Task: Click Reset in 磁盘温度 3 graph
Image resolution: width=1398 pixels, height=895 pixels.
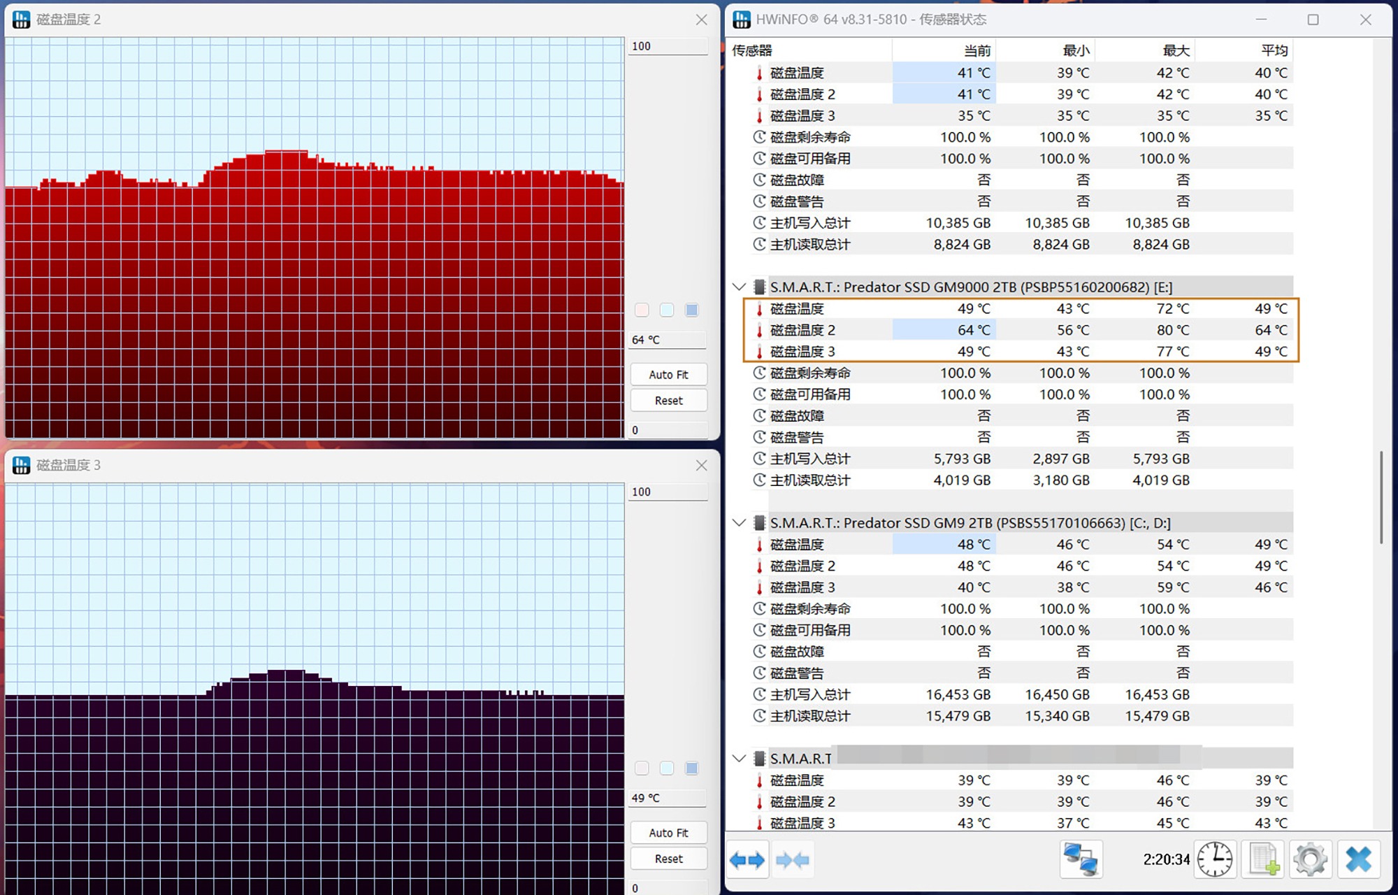Action: 668,859
